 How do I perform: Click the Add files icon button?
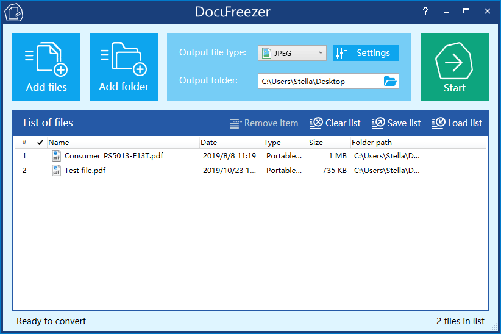(x=46, y=66)
